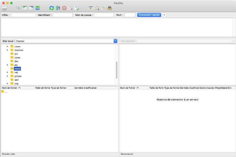The image size is (236, 157).
Task: Click the Connexion rapide button
Action: [149, 15]
